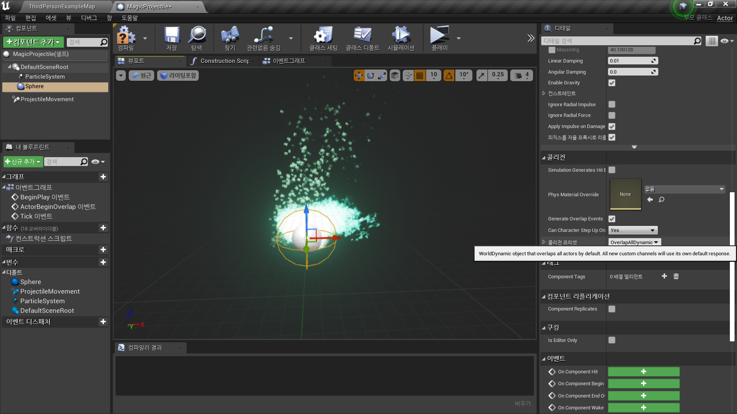Viewport: 737px width, 414px height.
Task: Open the OverlapAllDynamic collision preset dropdown
Action: (x=634, y=242)
